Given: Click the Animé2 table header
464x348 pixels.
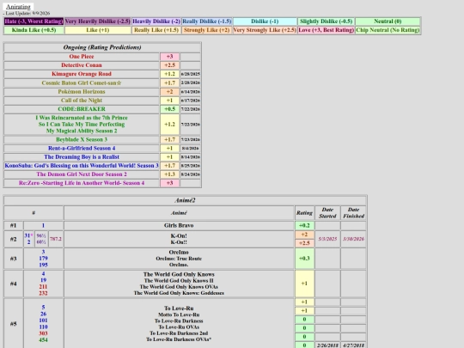Looking at the screenshot, I should pyautogui.click(x=185, y=200).
